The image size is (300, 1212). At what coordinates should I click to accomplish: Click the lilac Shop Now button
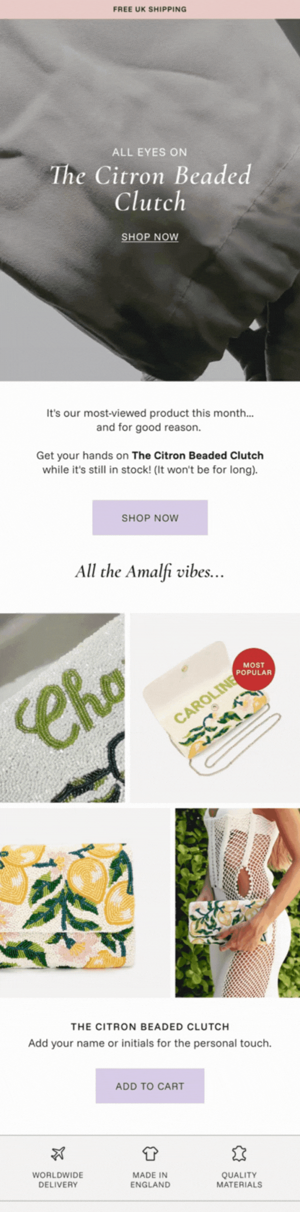[150, 518]
